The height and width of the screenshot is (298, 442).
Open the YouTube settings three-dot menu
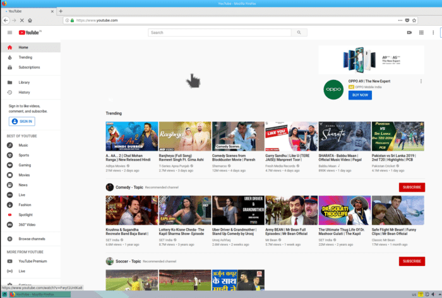click(433, 33)
